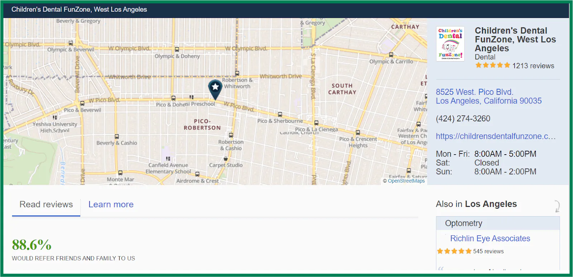The height and width of the screenshot is (277, 573).
Task: Click the Yeshiva University High School icon
Action: pyautogui.click(x=55, y=117)
